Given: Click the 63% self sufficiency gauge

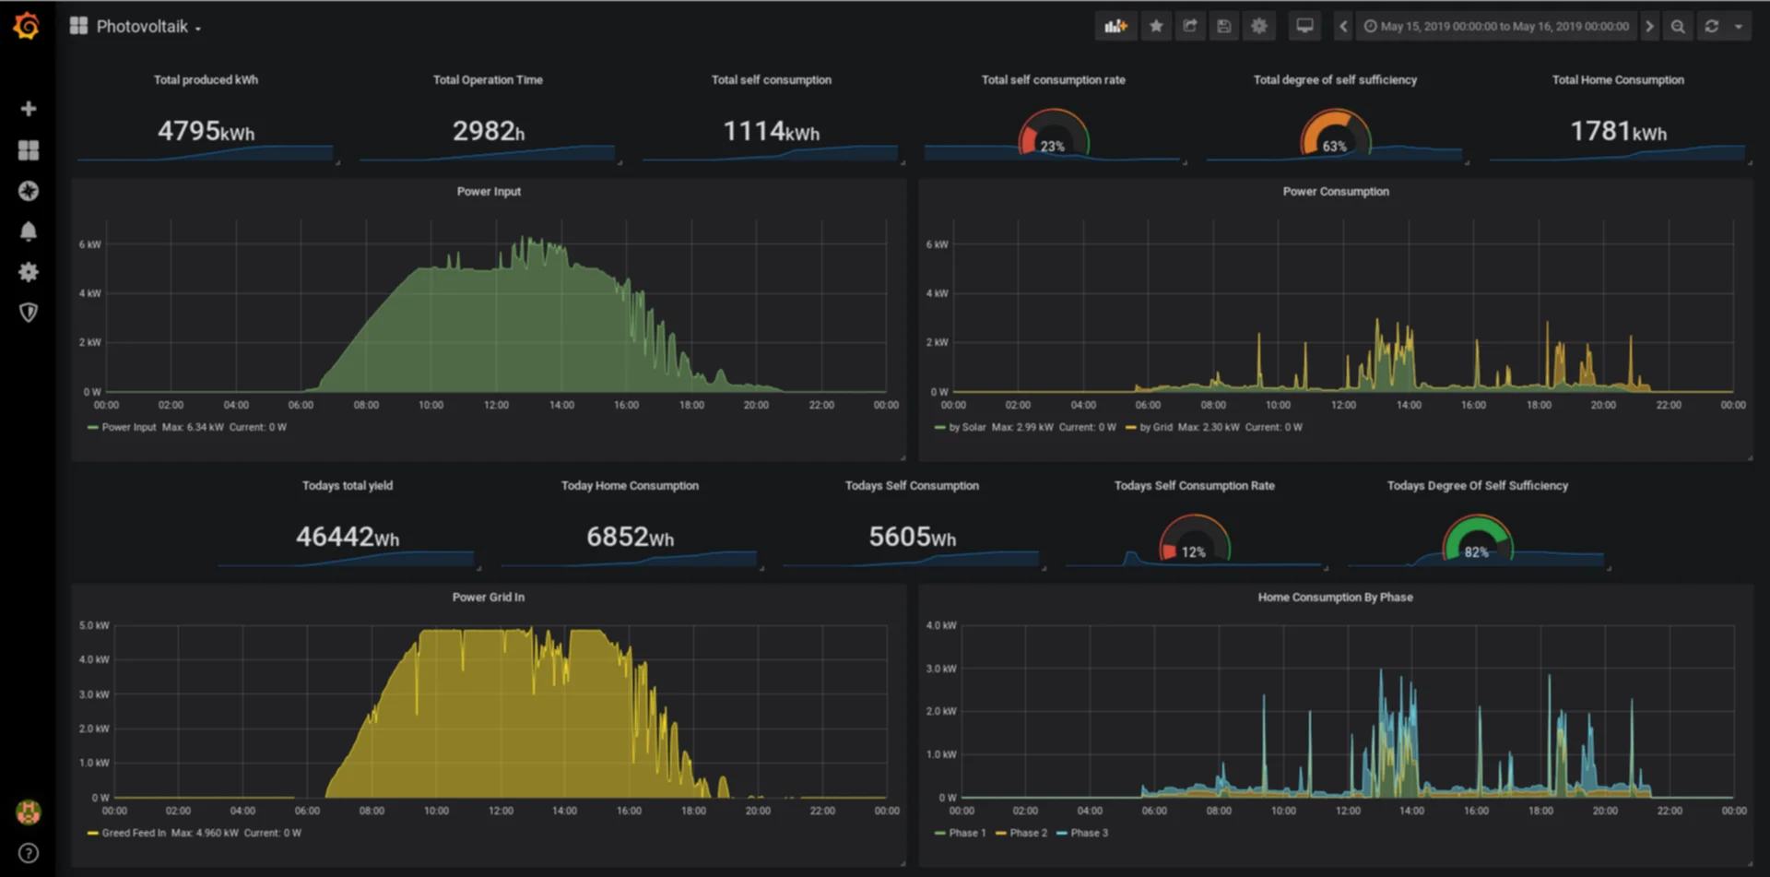Looking at the screenshot, I should click(1335, 134).
